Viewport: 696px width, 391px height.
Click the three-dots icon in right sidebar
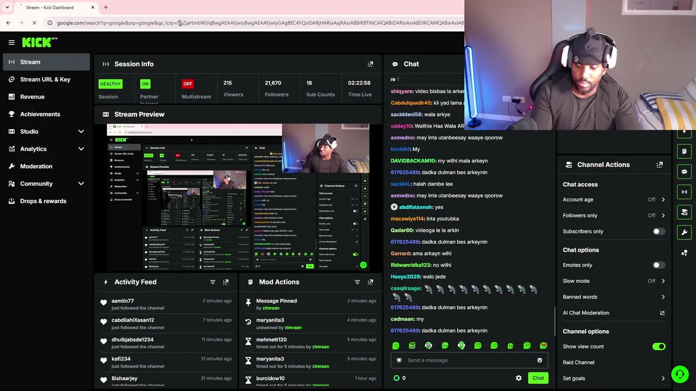pyautogui.click(x=685, y=253)
